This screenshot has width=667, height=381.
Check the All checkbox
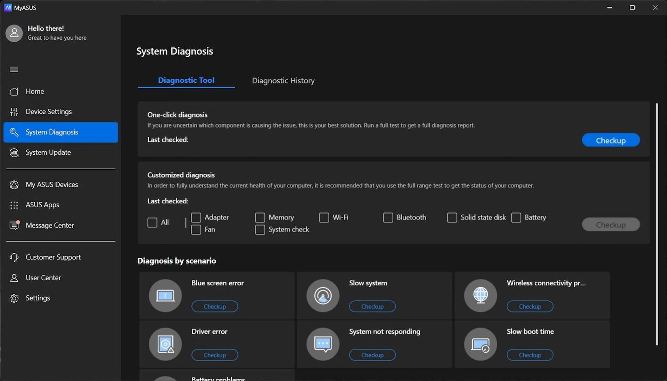(x=152, y=222)
